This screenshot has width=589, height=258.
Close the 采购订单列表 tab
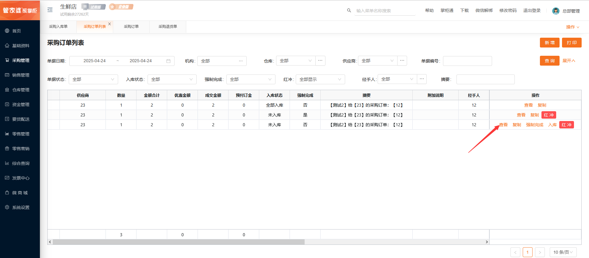110,24
